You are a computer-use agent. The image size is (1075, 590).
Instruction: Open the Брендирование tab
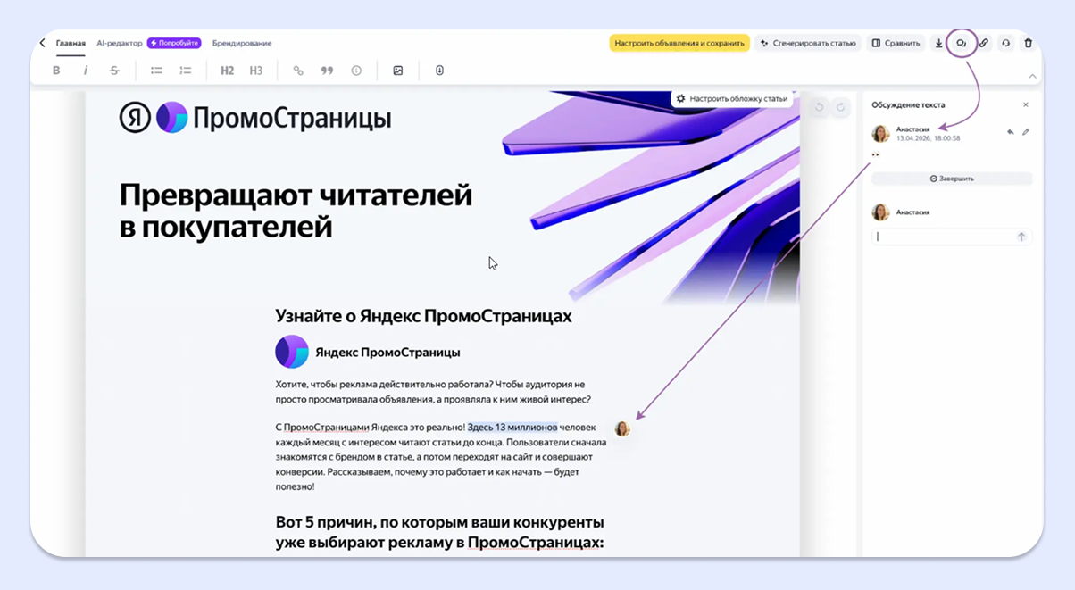click(x=242, y=42)
